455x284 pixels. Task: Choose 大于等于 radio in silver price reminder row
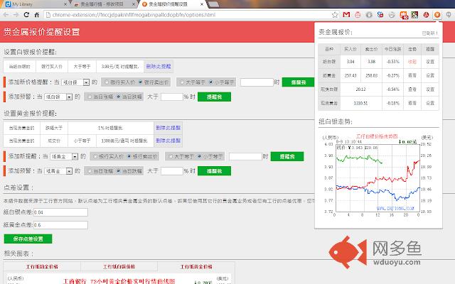click(182, 82)
